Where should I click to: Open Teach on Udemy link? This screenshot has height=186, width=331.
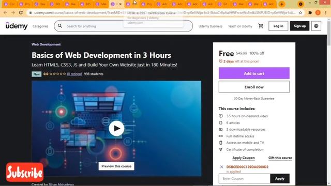[x=240, y=26]
